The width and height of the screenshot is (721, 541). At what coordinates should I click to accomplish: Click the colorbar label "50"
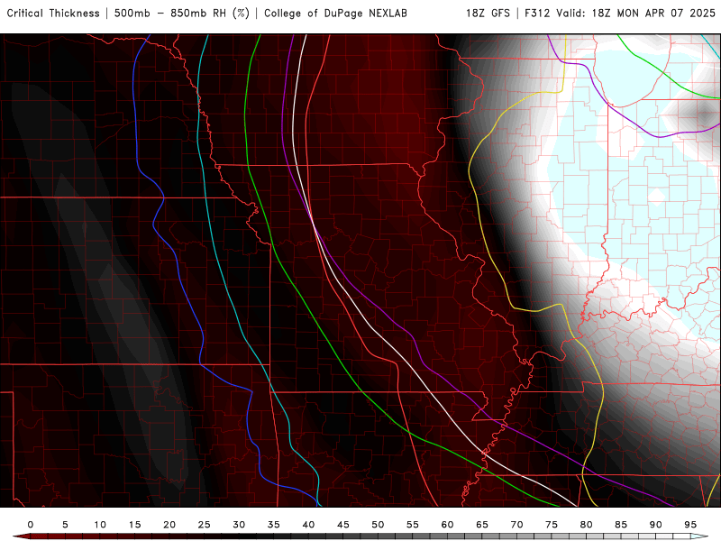378,525
